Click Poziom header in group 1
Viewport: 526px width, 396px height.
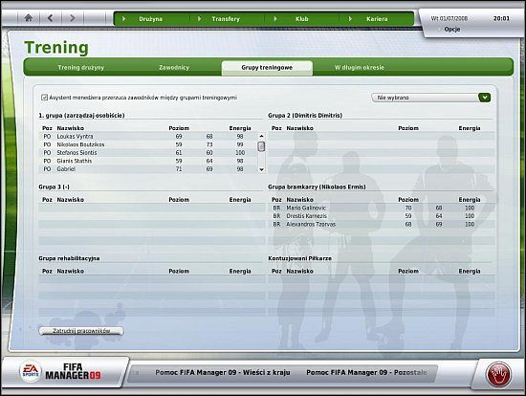coord(179,128)
